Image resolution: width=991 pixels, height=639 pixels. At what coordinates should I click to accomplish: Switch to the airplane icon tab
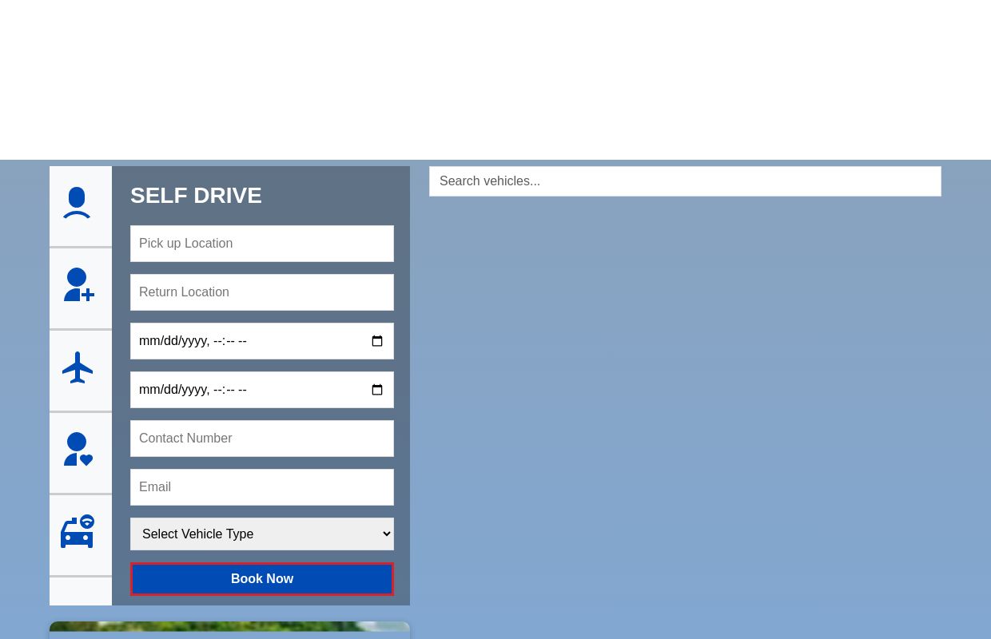tap(78, 368)
